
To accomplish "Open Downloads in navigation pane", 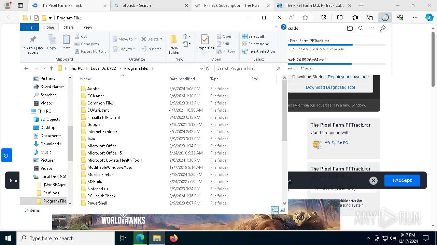I will (51, 144).
